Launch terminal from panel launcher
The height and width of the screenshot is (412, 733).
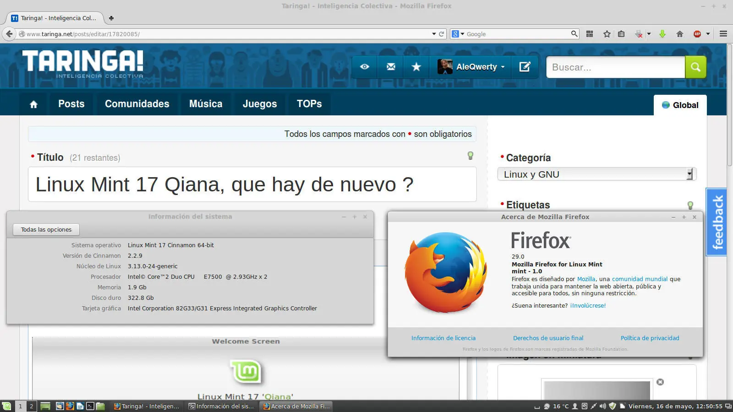[90, 406]
